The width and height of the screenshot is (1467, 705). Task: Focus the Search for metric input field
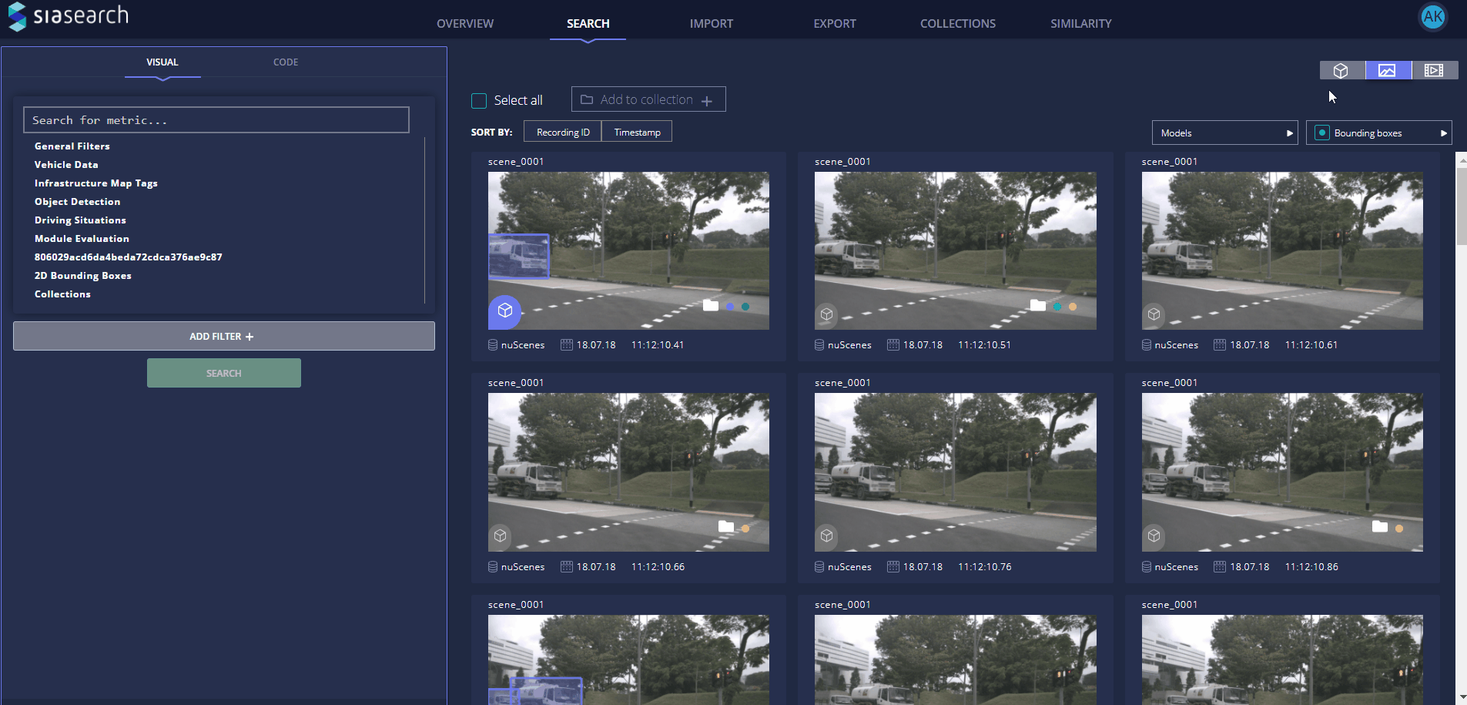[216, 120]
